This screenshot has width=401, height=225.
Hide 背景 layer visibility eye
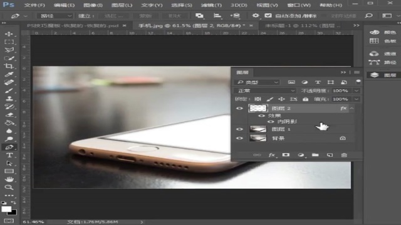[239, 138]
